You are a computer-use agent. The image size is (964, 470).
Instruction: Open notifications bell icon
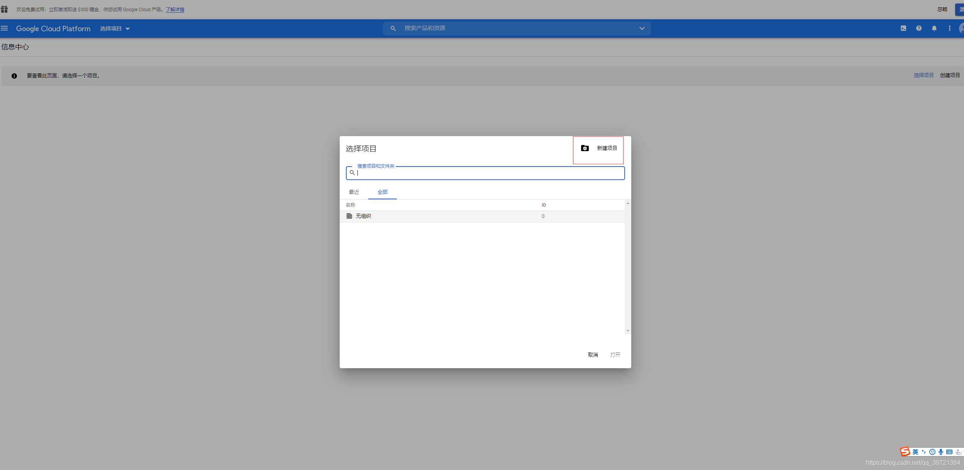(x=934, y=28)
